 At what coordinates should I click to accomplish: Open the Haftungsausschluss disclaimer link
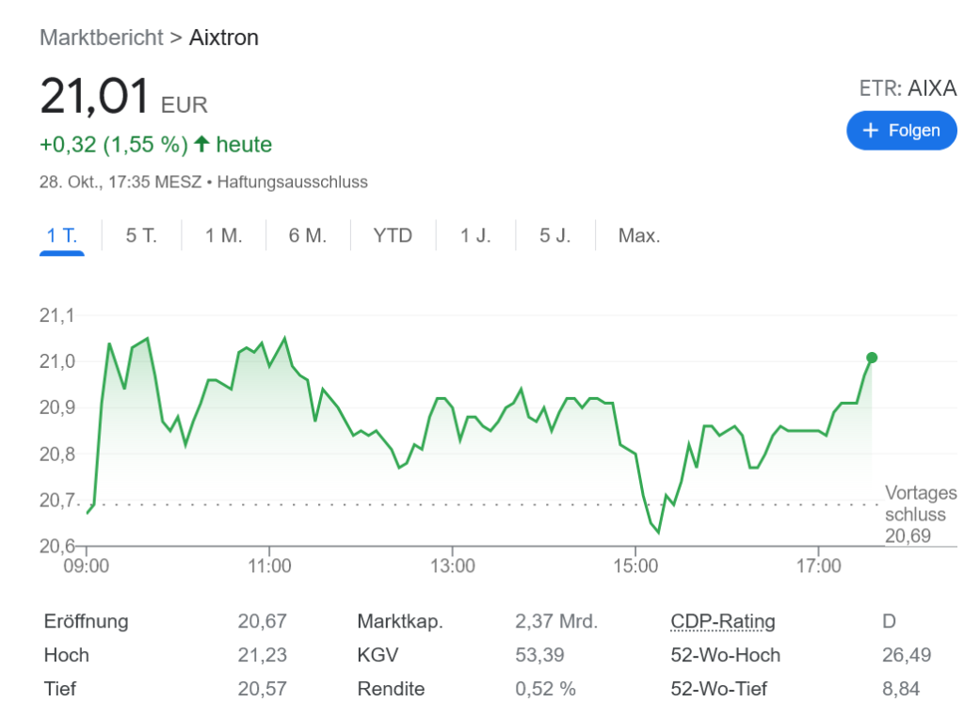tap(292, 182)
